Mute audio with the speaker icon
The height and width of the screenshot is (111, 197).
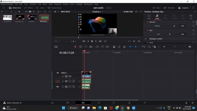click(x=190, y=47)
